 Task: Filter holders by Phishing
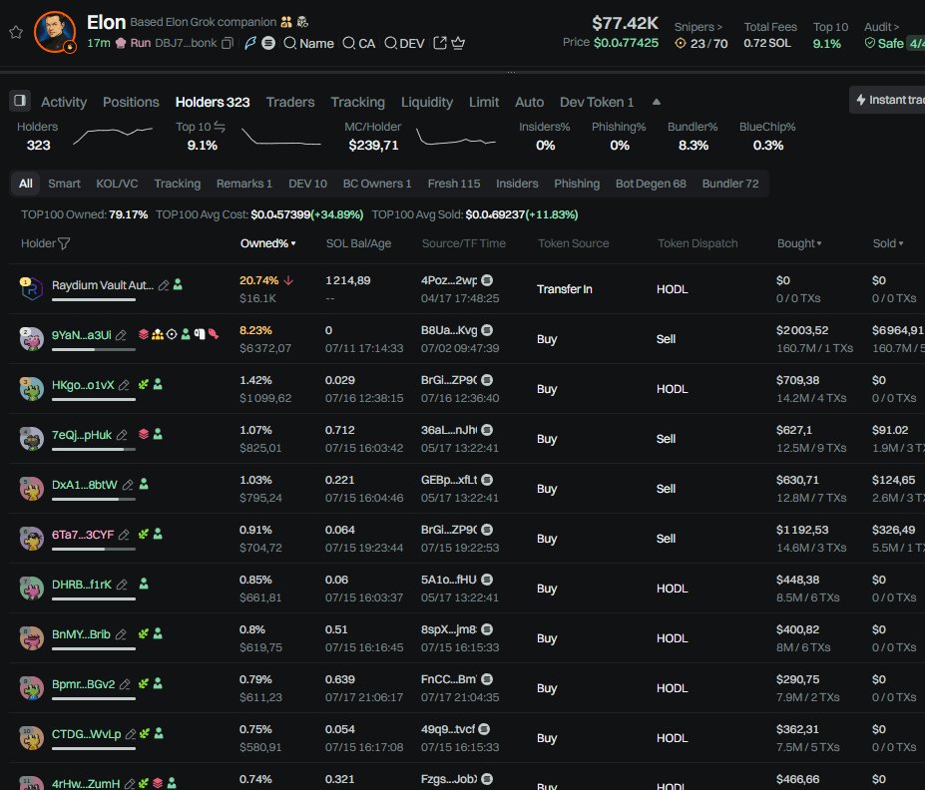577,184
